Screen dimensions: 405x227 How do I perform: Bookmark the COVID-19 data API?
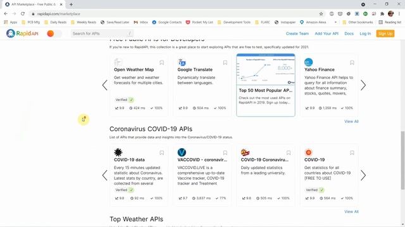click(x=162, y=153)
